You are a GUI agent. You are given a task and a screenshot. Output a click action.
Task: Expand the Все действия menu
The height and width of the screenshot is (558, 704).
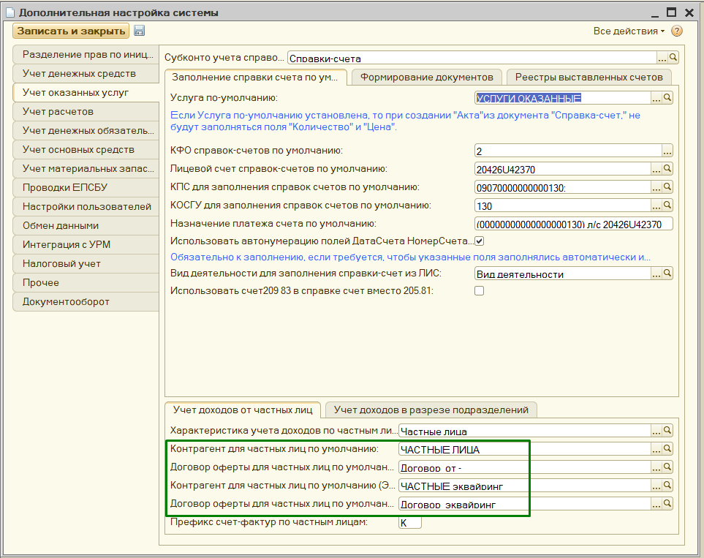[629, 31]
